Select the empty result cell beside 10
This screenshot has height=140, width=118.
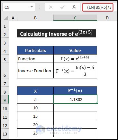[x=75, y=108]
